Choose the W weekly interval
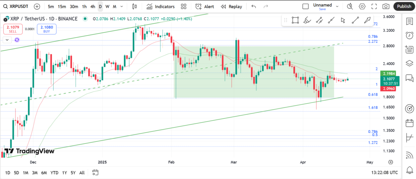The width and height of the screenshot is (416, 179). tap(107, 6)
